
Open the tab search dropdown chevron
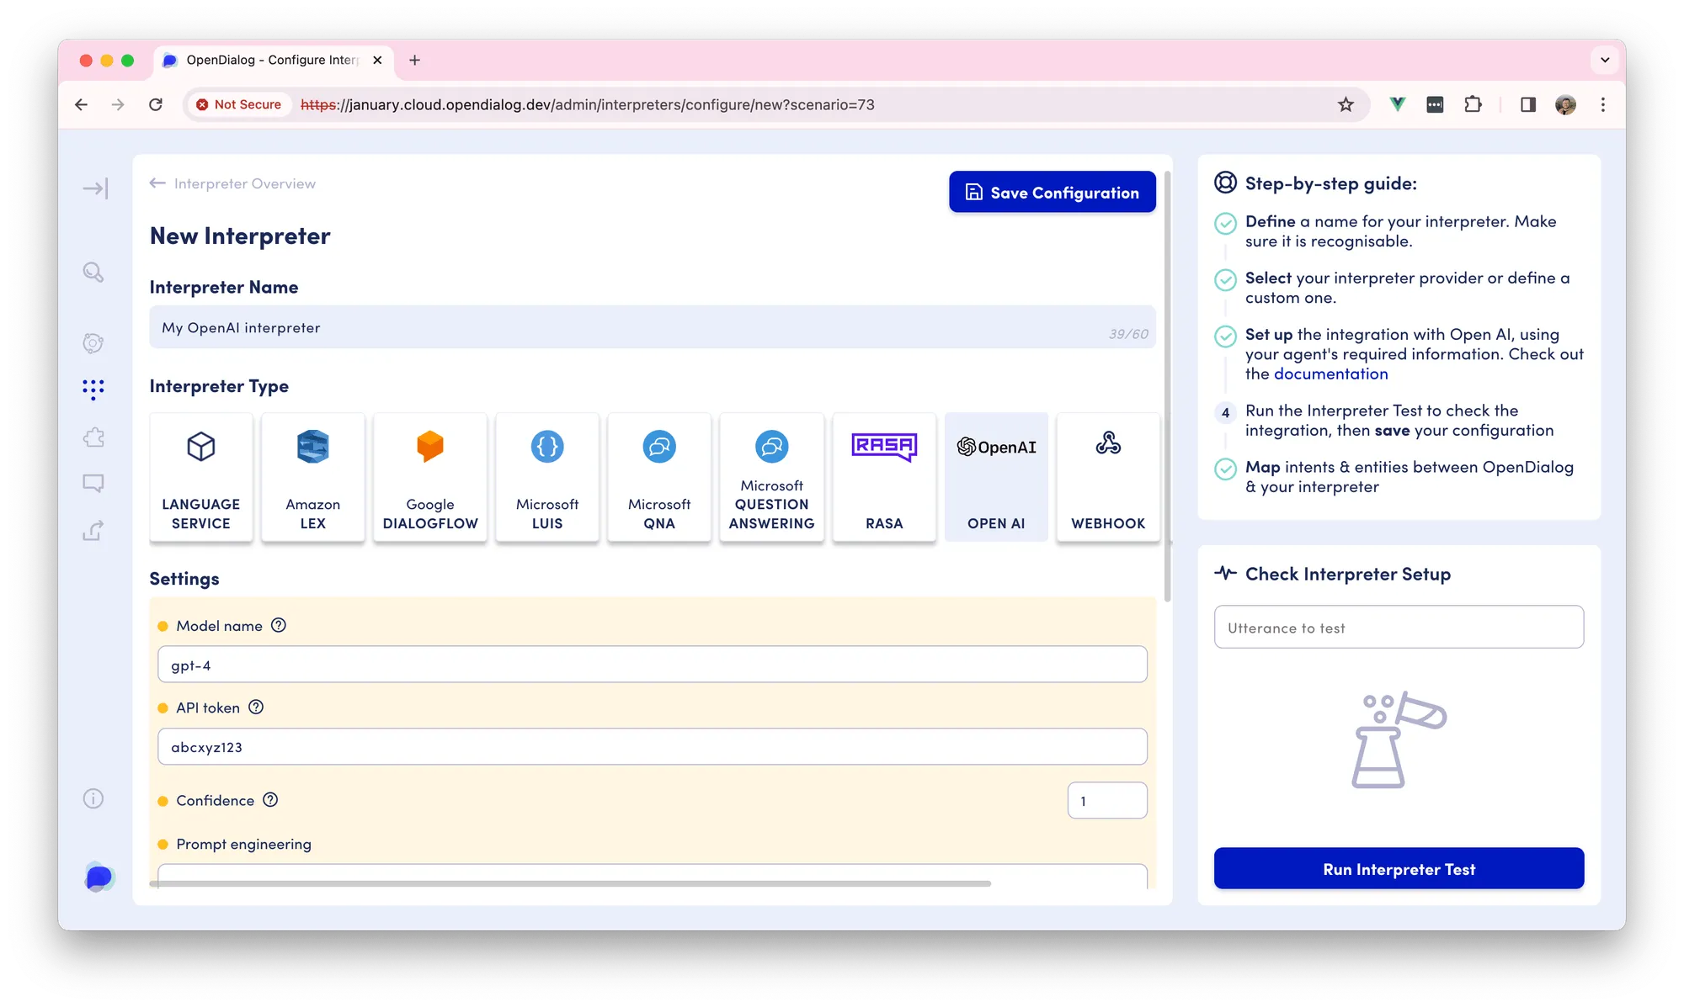[1605, 60]
